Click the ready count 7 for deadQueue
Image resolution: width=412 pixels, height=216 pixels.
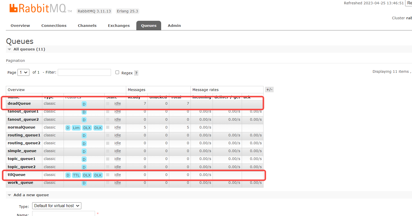point(145,103)
